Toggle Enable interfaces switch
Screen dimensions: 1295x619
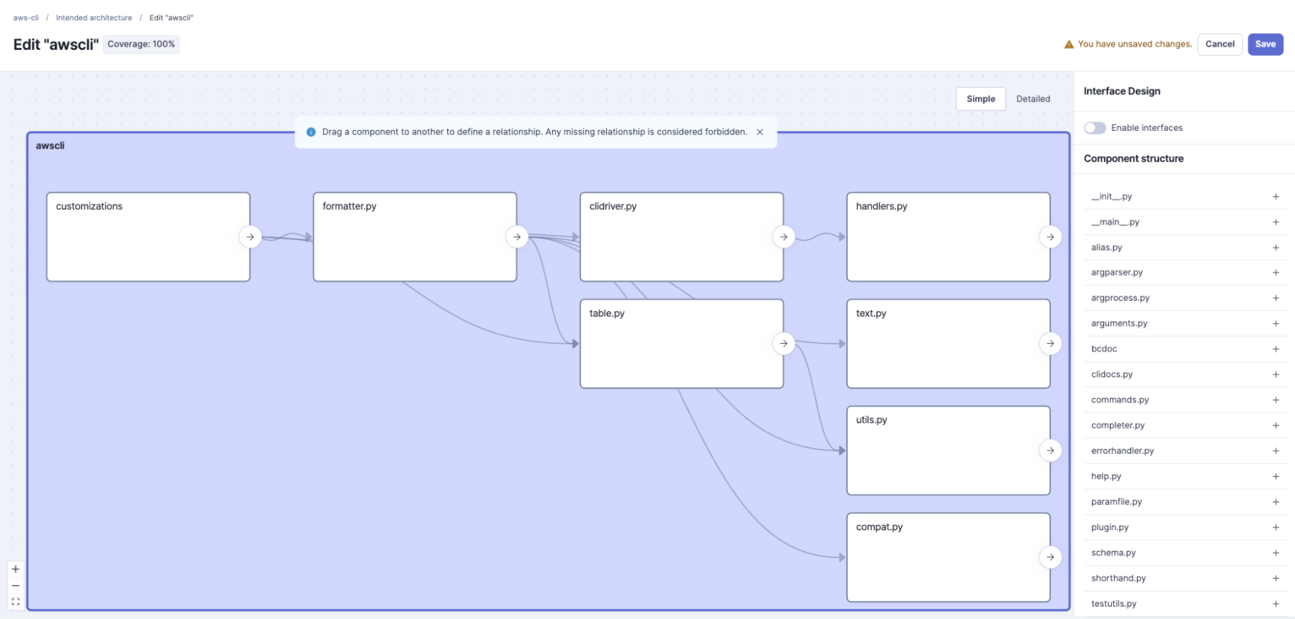1095,128
